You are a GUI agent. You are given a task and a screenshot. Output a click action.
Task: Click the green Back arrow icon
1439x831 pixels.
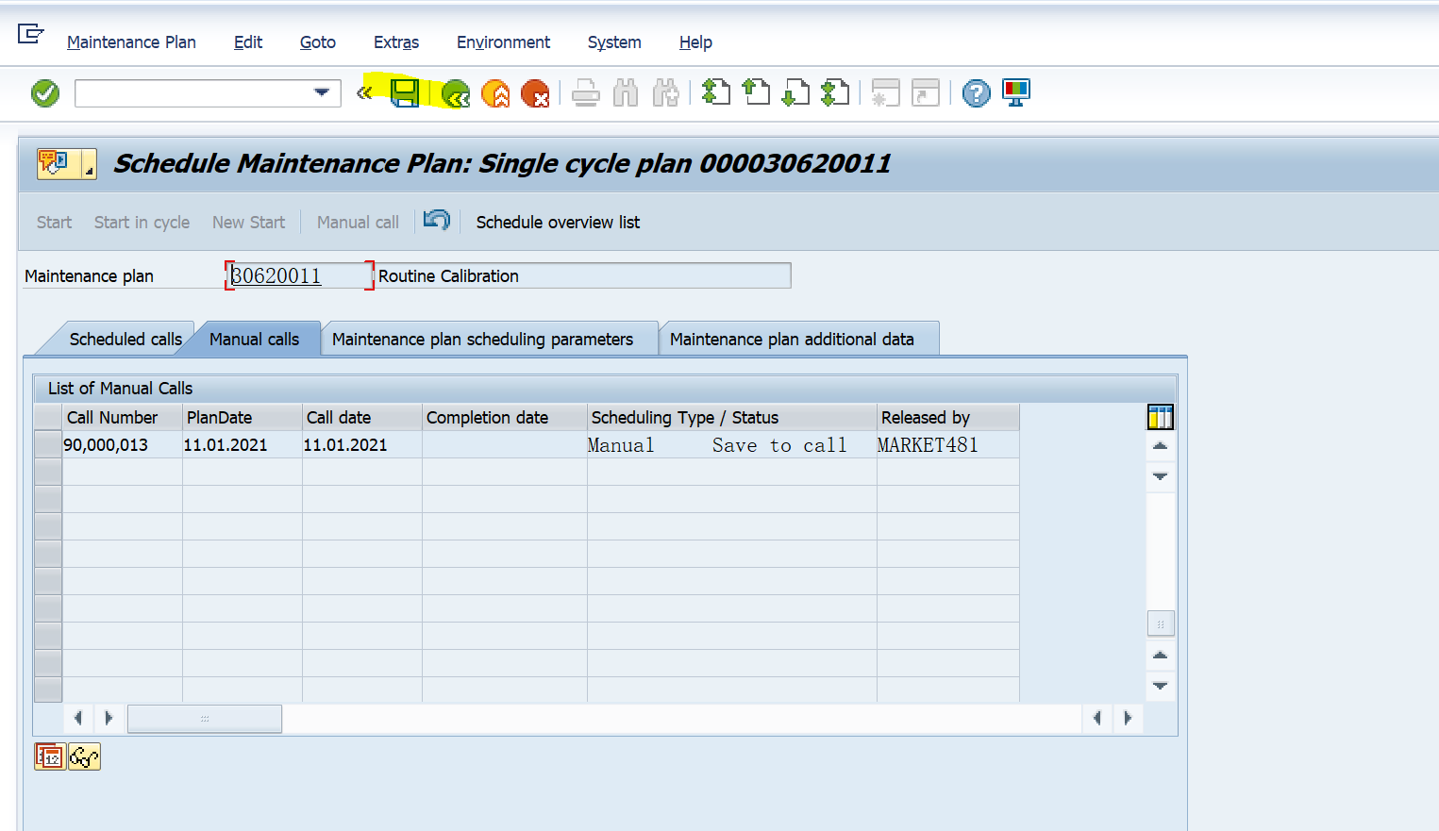[x=456, y=93]
